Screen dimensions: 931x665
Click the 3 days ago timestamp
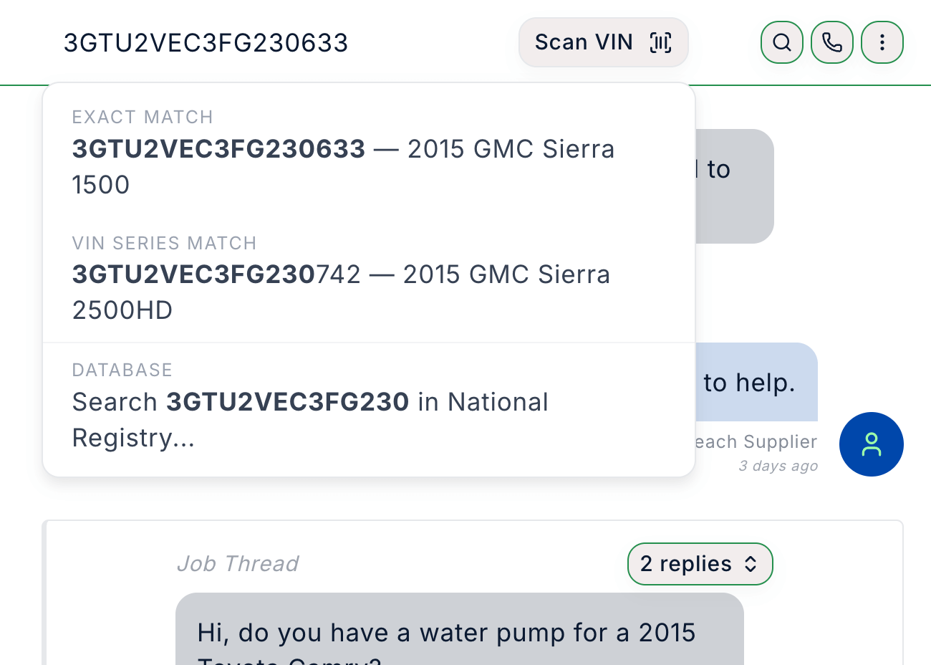click(778, 466)
